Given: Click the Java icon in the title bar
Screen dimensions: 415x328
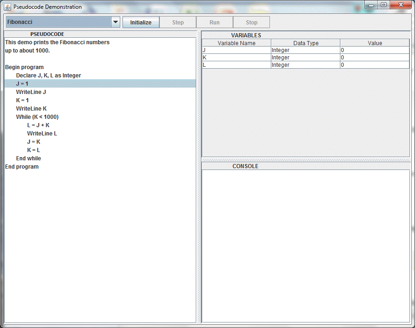Looking at the screenshot, I should click(x=7, y=7).
